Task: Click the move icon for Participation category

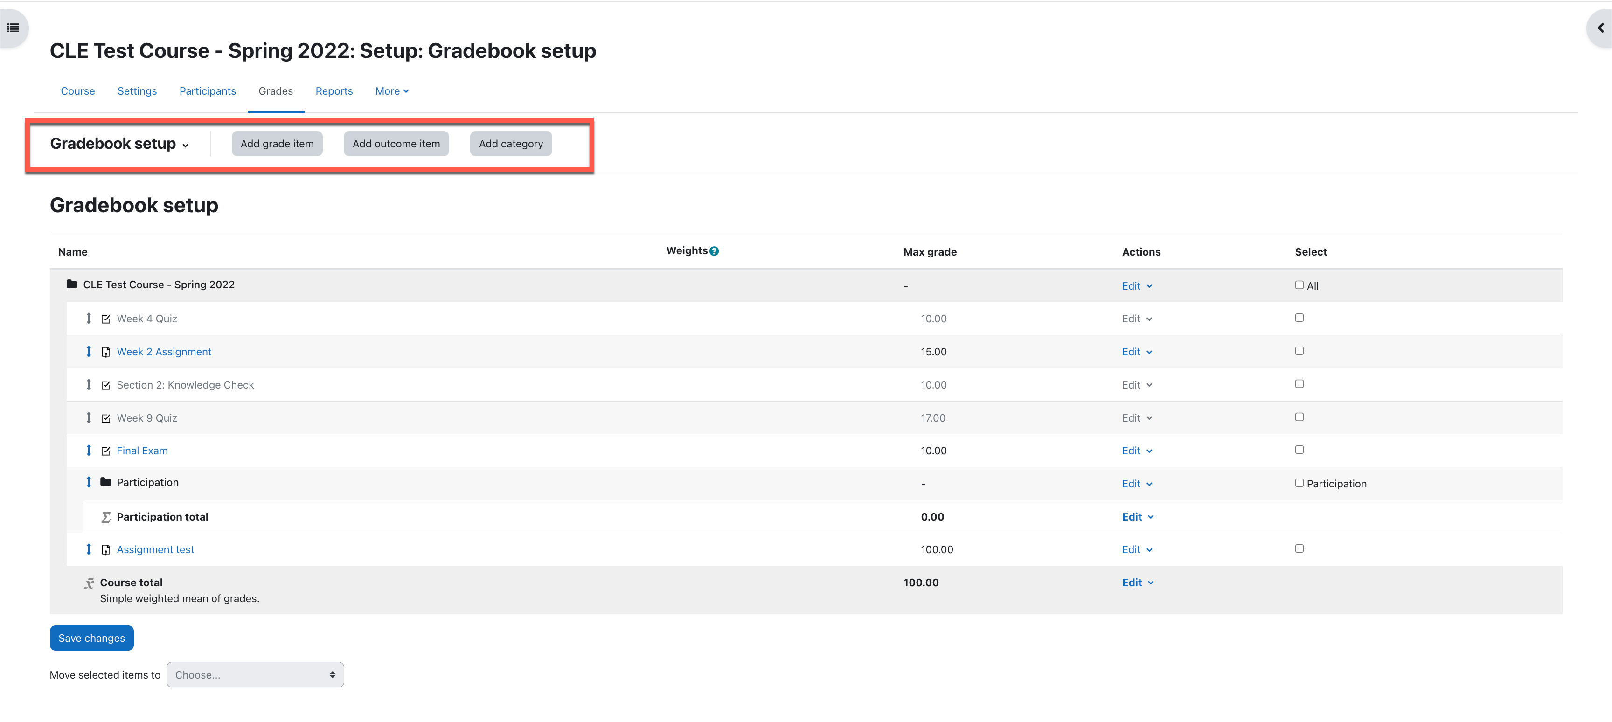Action: [x=89, y=482]
